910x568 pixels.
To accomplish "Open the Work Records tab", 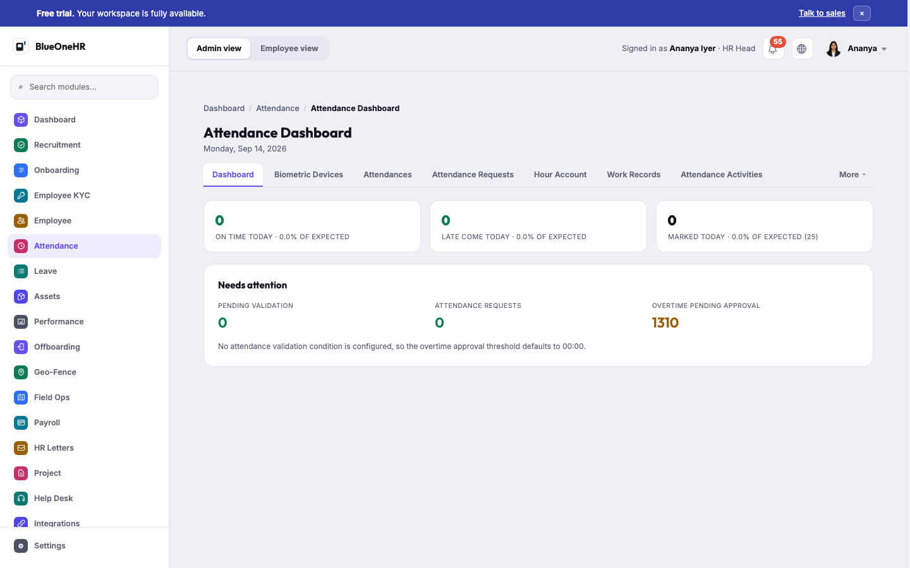I will [x=634, y=175].
